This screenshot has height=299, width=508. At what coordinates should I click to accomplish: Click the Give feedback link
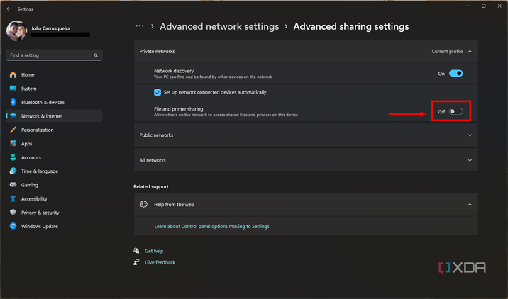160,262
